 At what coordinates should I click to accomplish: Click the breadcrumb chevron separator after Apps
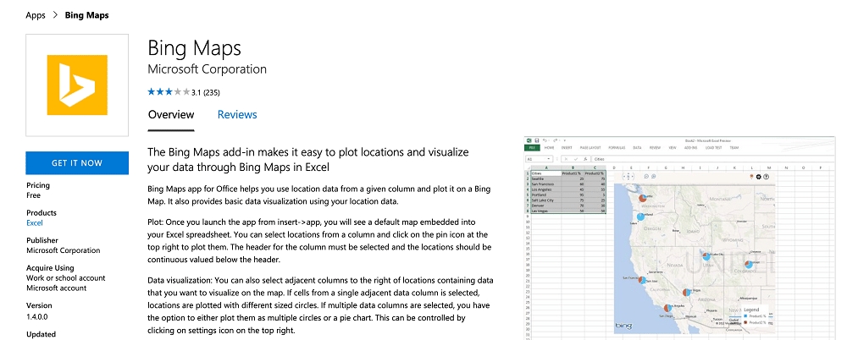click(55, 15)
